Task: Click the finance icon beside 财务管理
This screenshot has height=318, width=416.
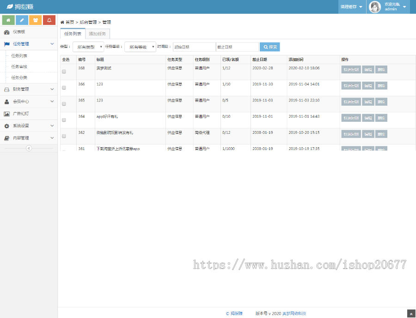Action: (6, 90)
